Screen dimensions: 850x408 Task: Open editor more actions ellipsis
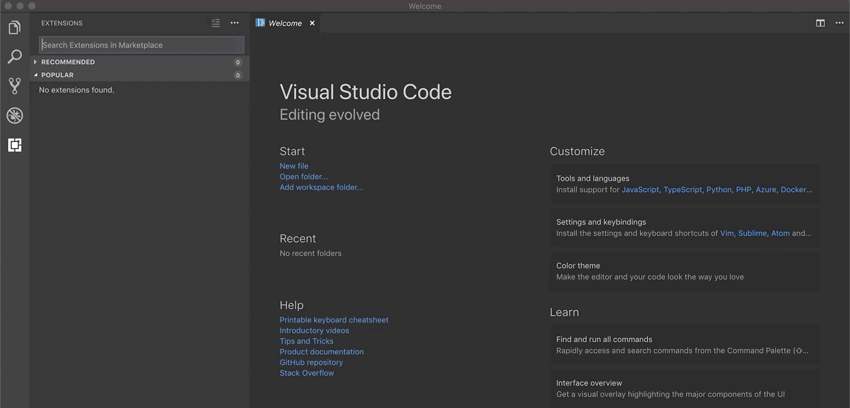click(839, 23)
